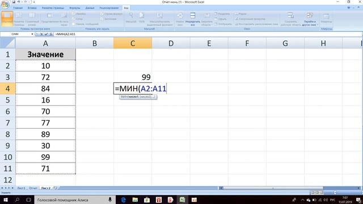
Task: Open Microsoft Store taskbar icon
Action: 147,199
